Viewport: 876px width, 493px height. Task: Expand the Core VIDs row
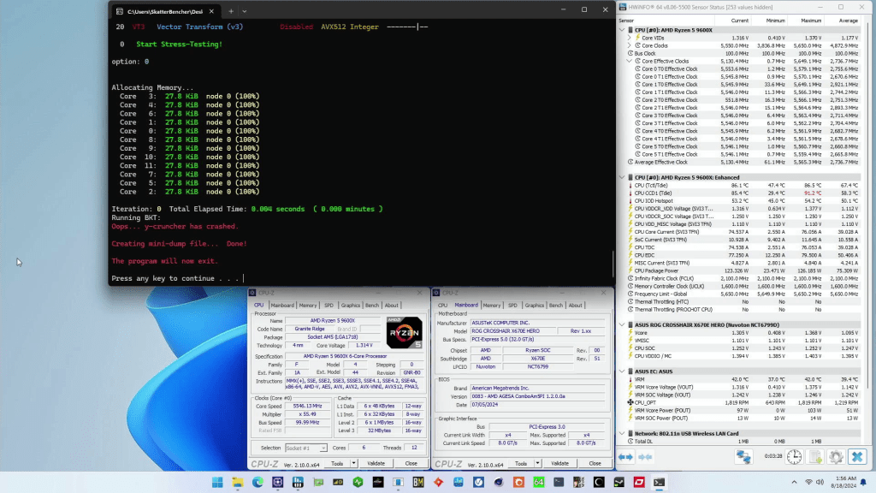[x=629, y=38]
